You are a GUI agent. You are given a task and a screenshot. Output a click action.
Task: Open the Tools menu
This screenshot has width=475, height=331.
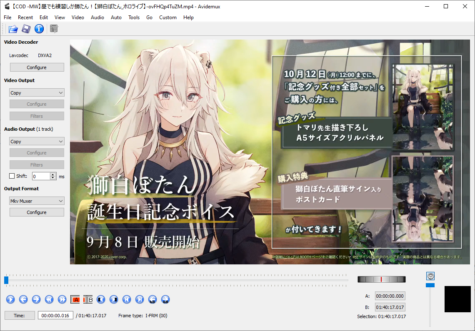click(134, 17)
